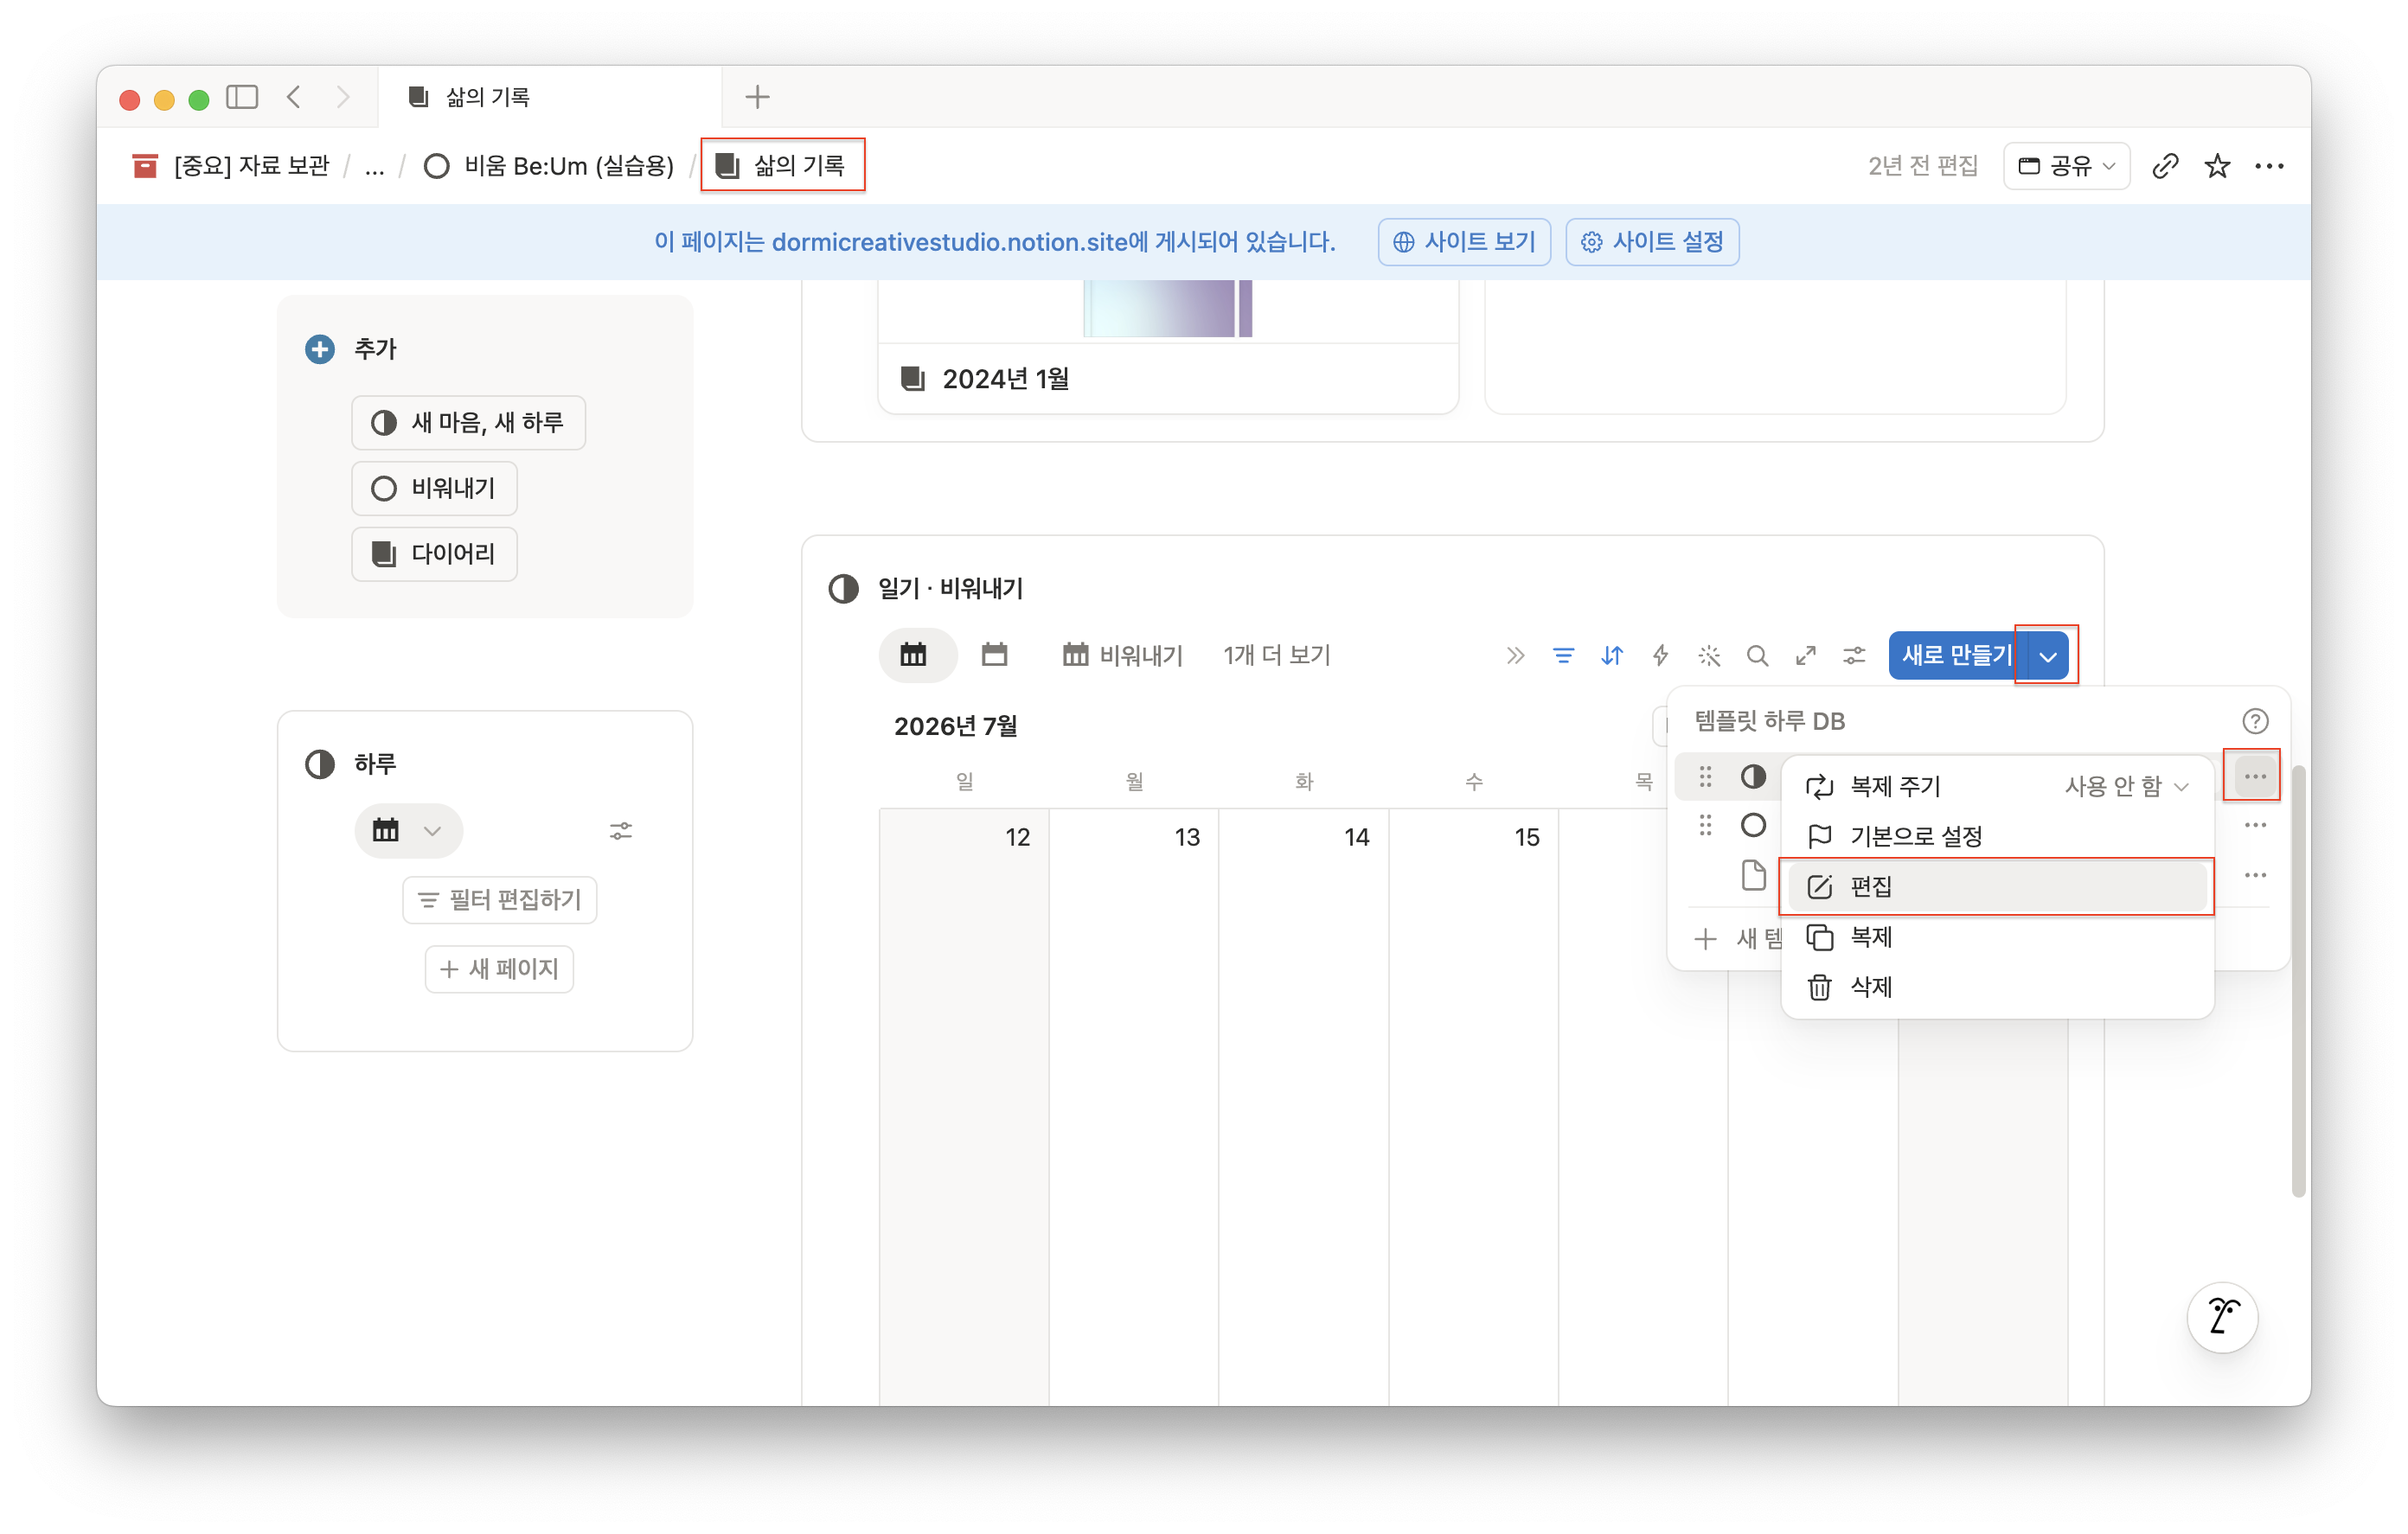Open the 삶의 기록 browser tab
The image size is (2408, 1534).
[x=549, y=97]
